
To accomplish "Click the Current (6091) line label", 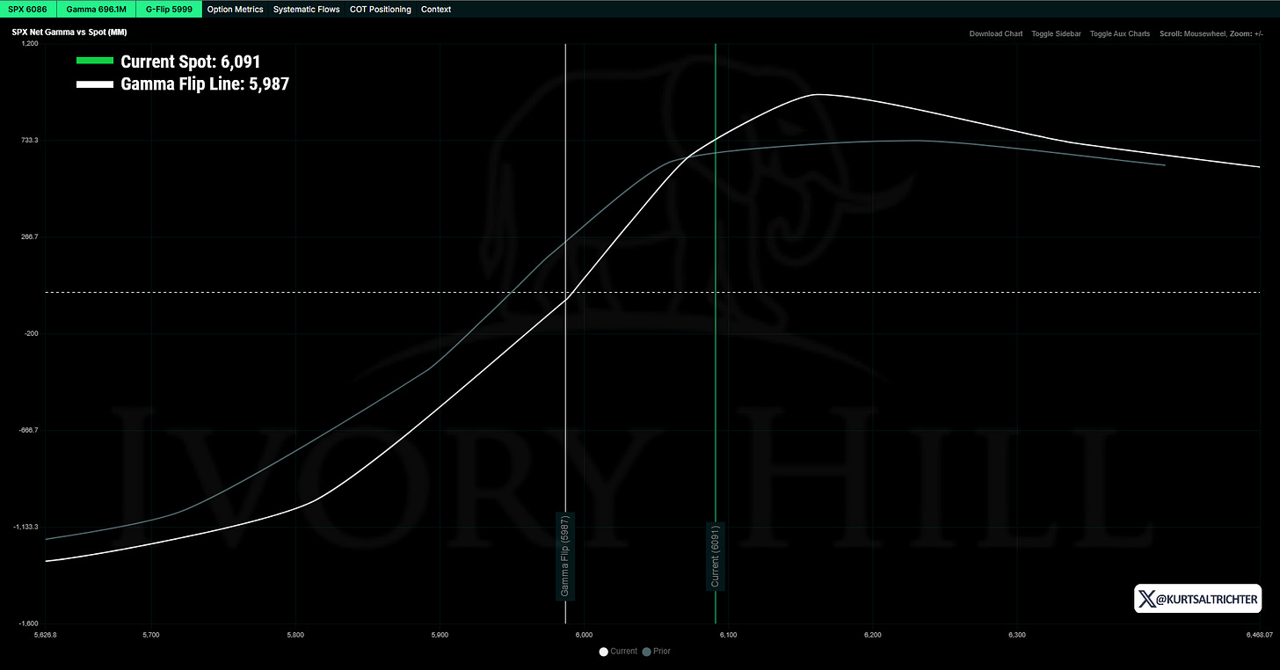I will [715, 557].
